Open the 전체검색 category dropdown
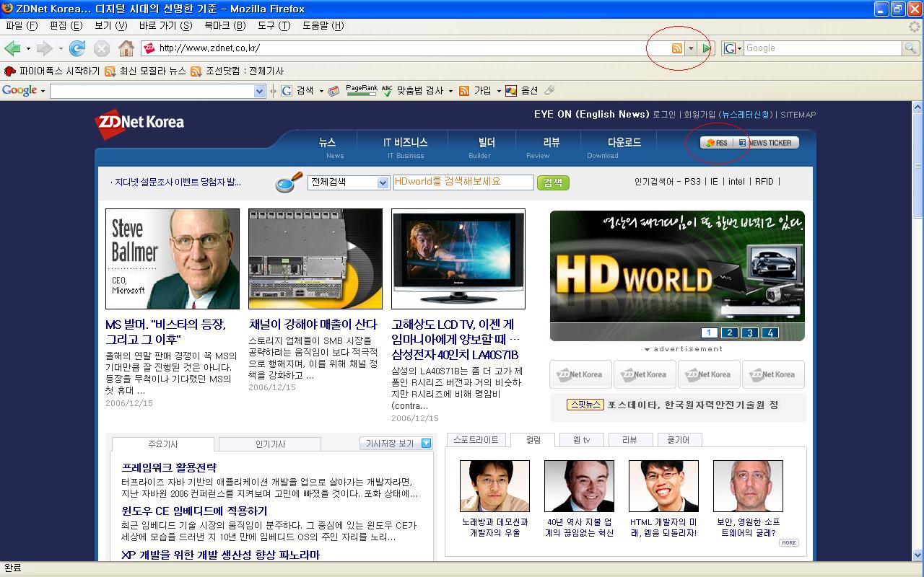 [x=349, y=182]
